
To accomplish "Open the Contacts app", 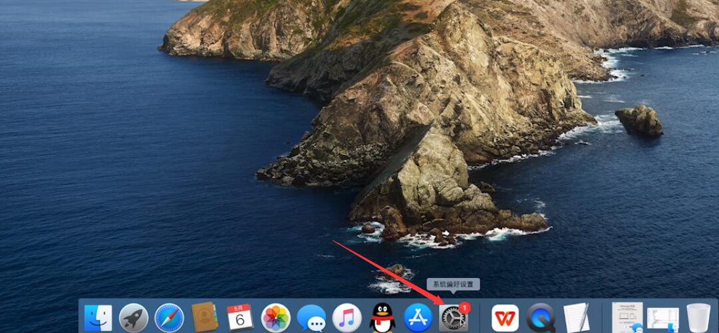I will pyautogui.click(x=204, y=317).
